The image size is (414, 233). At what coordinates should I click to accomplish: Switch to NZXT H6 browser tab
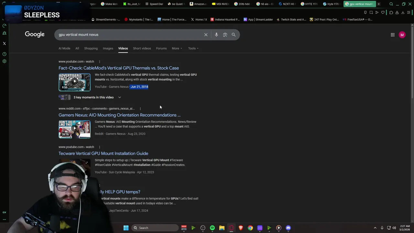287,4
